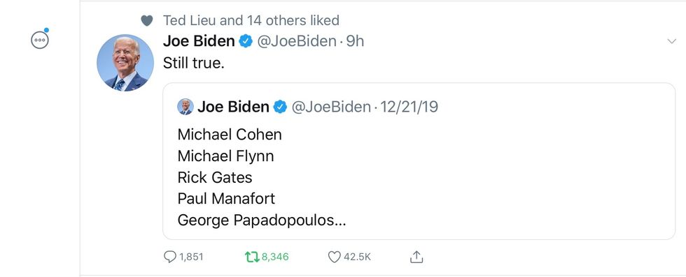Open the share upload arrow icon
Image resolution: width=686 pixels, height=277 pixels.
pyautogui.click(x=416, y=257)
